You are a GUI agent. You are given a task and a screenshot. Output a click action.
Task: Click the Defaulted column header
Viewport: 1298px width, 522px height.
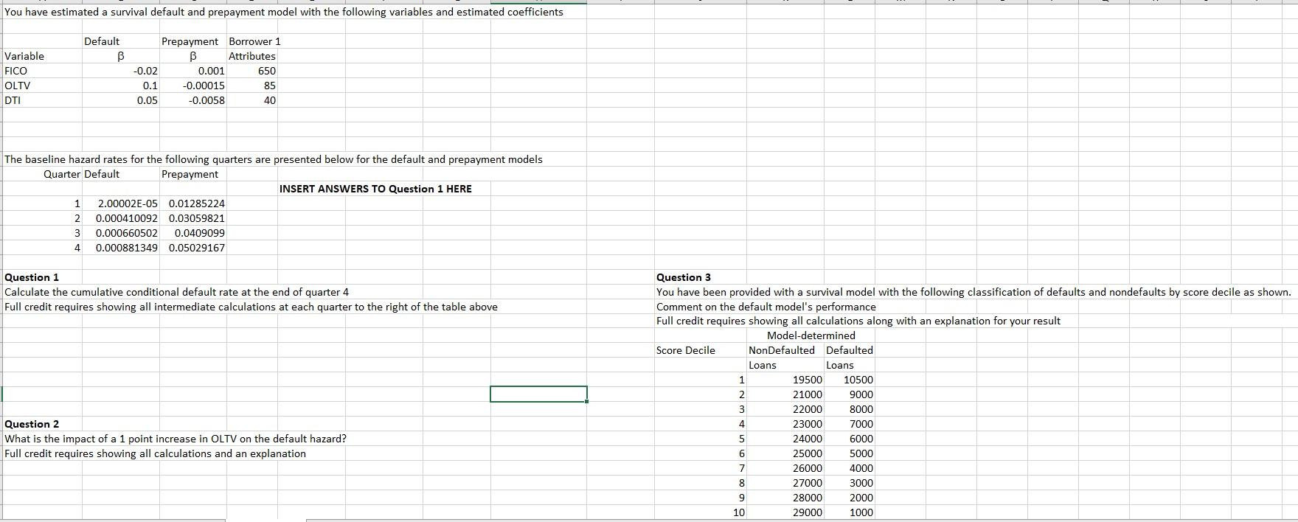(x=850, y=350)
